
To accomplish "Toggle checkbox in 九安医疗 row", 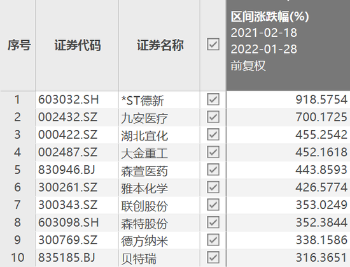I will pyautogui.click(x=213, y=117).
